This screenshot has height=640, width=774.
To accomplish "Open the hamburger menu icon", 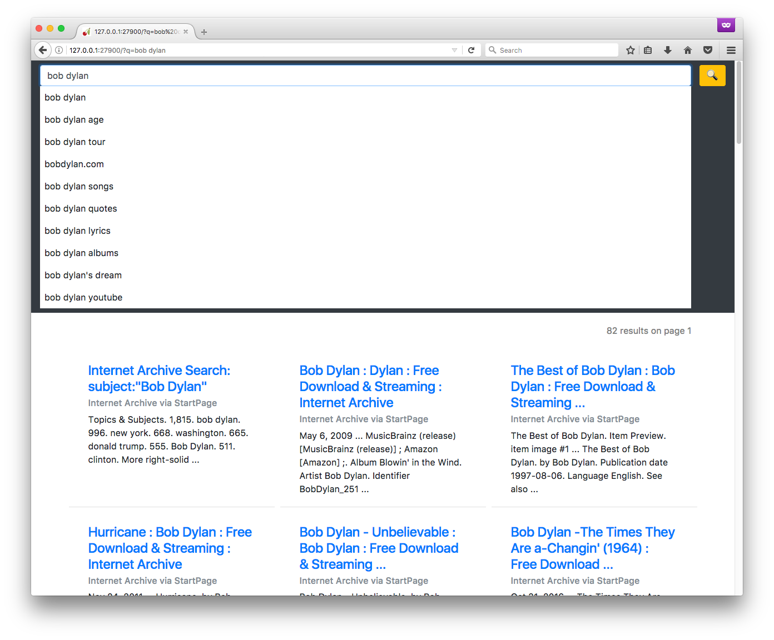I will [x=731, y=50].
